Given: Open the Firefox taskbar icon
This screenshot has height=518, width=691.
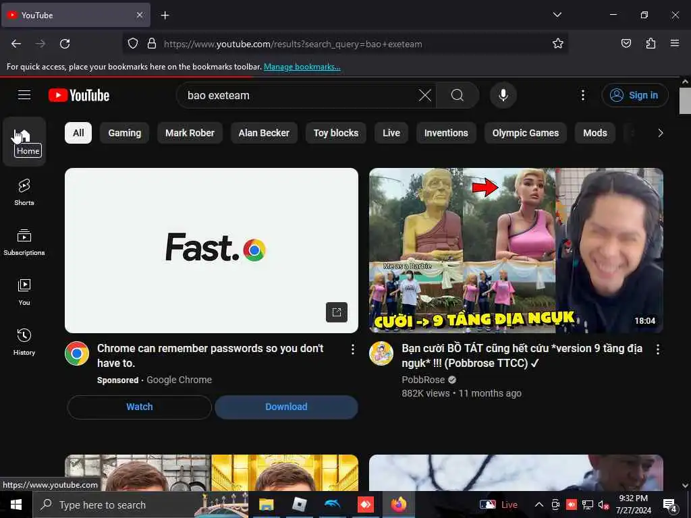Looking at the screenshot, I should (398, 505).
